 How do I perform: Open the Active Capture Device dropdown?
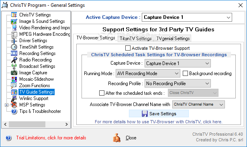click(187, 17)
